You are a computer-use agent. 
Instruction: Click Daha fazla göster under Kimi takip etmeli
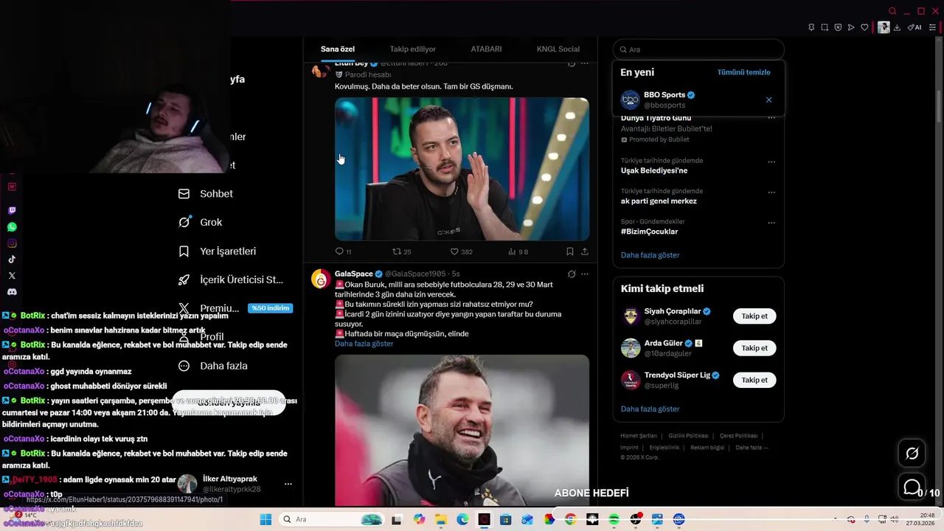click(x=650, y=409)
